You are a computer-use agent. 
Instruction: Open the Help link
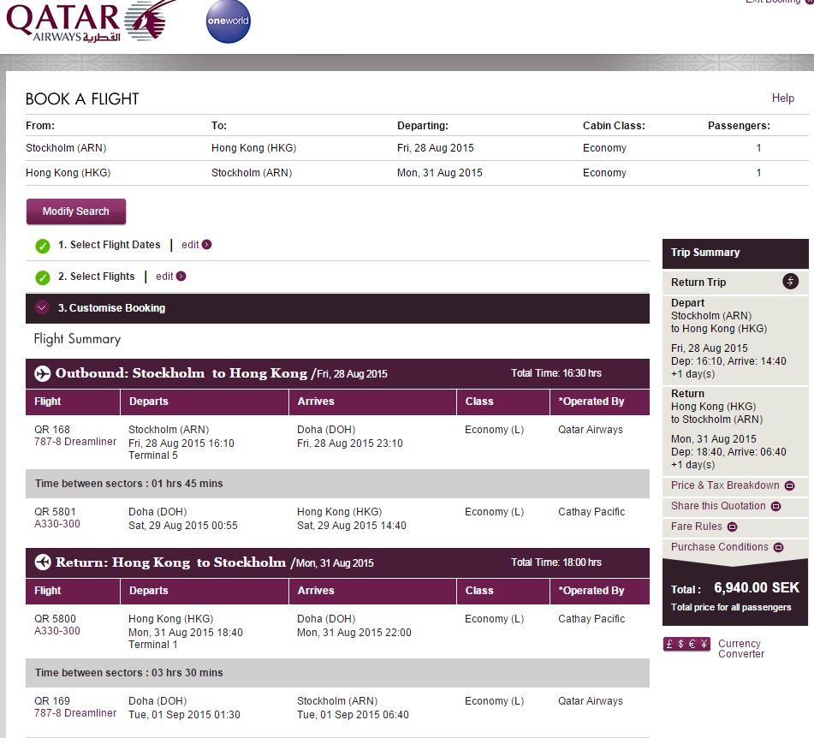click(x=782, y=98)
